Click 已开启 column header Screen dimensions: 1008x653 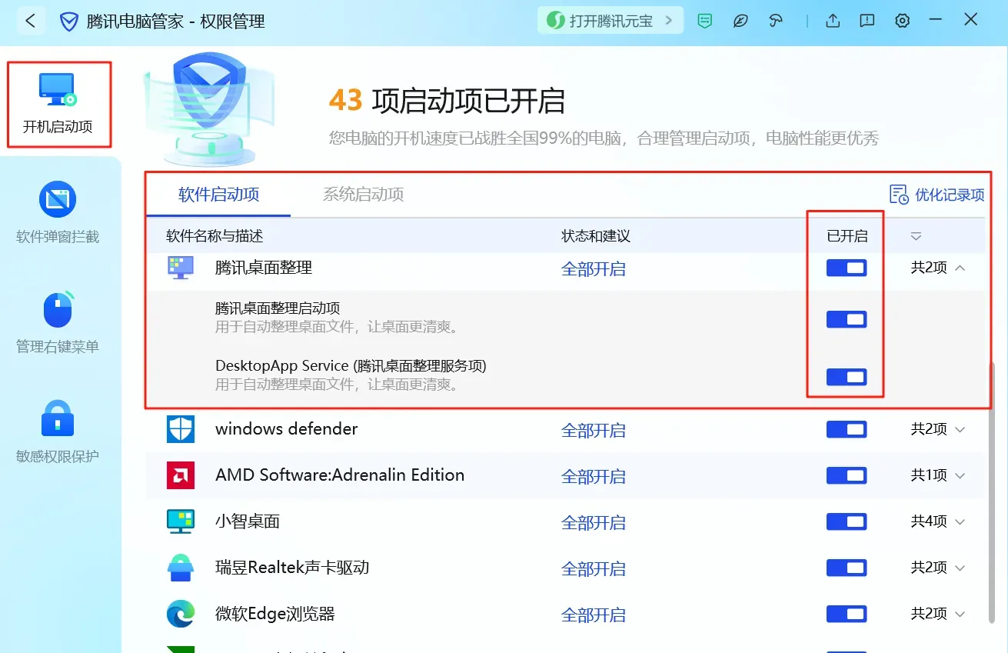847,236
